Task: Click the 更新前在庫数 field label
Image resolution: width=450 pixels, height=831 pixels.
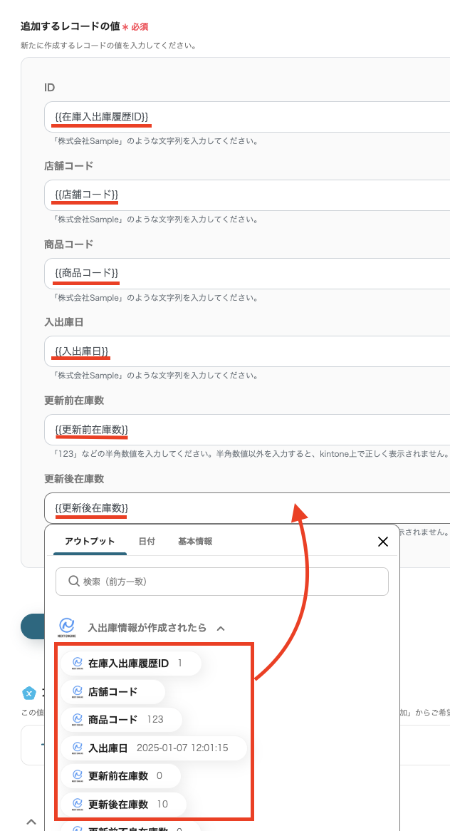Action: click(x=74, y=401)
